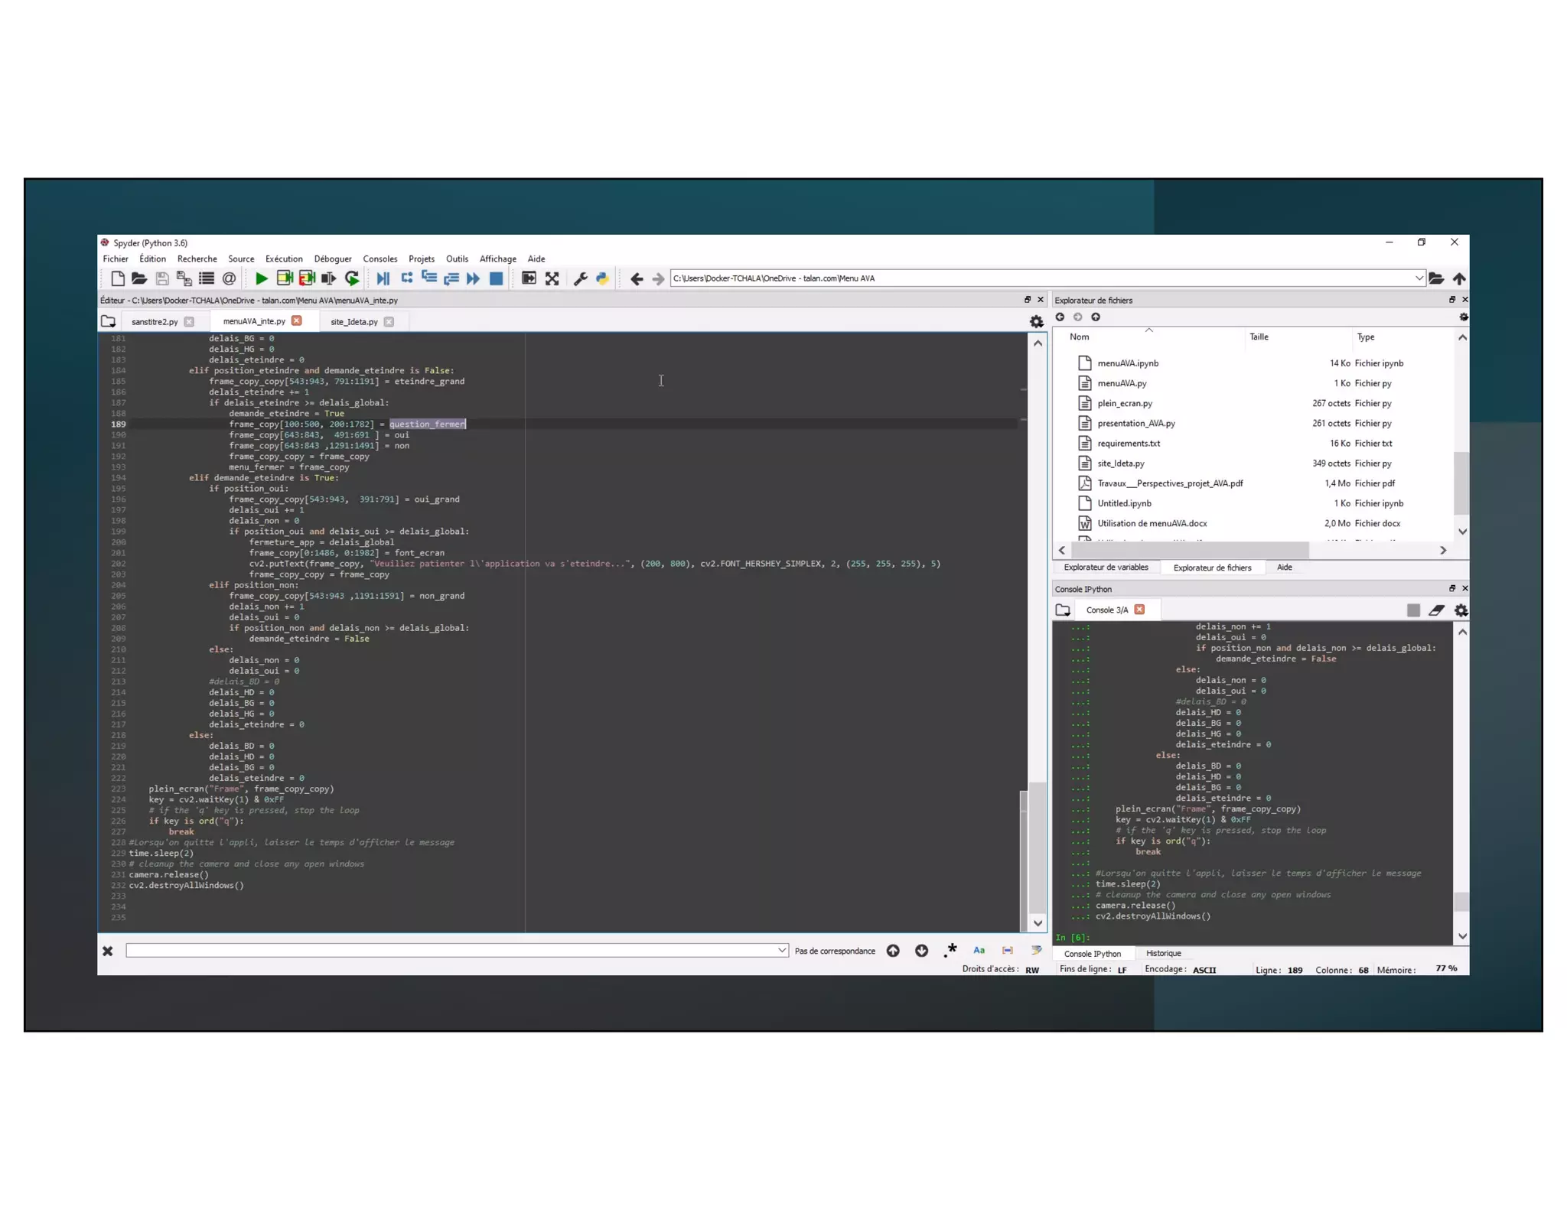Click the file explorer horizontal scrollbar
The image size is (1567, 1210).
(x=1190, y=550)
